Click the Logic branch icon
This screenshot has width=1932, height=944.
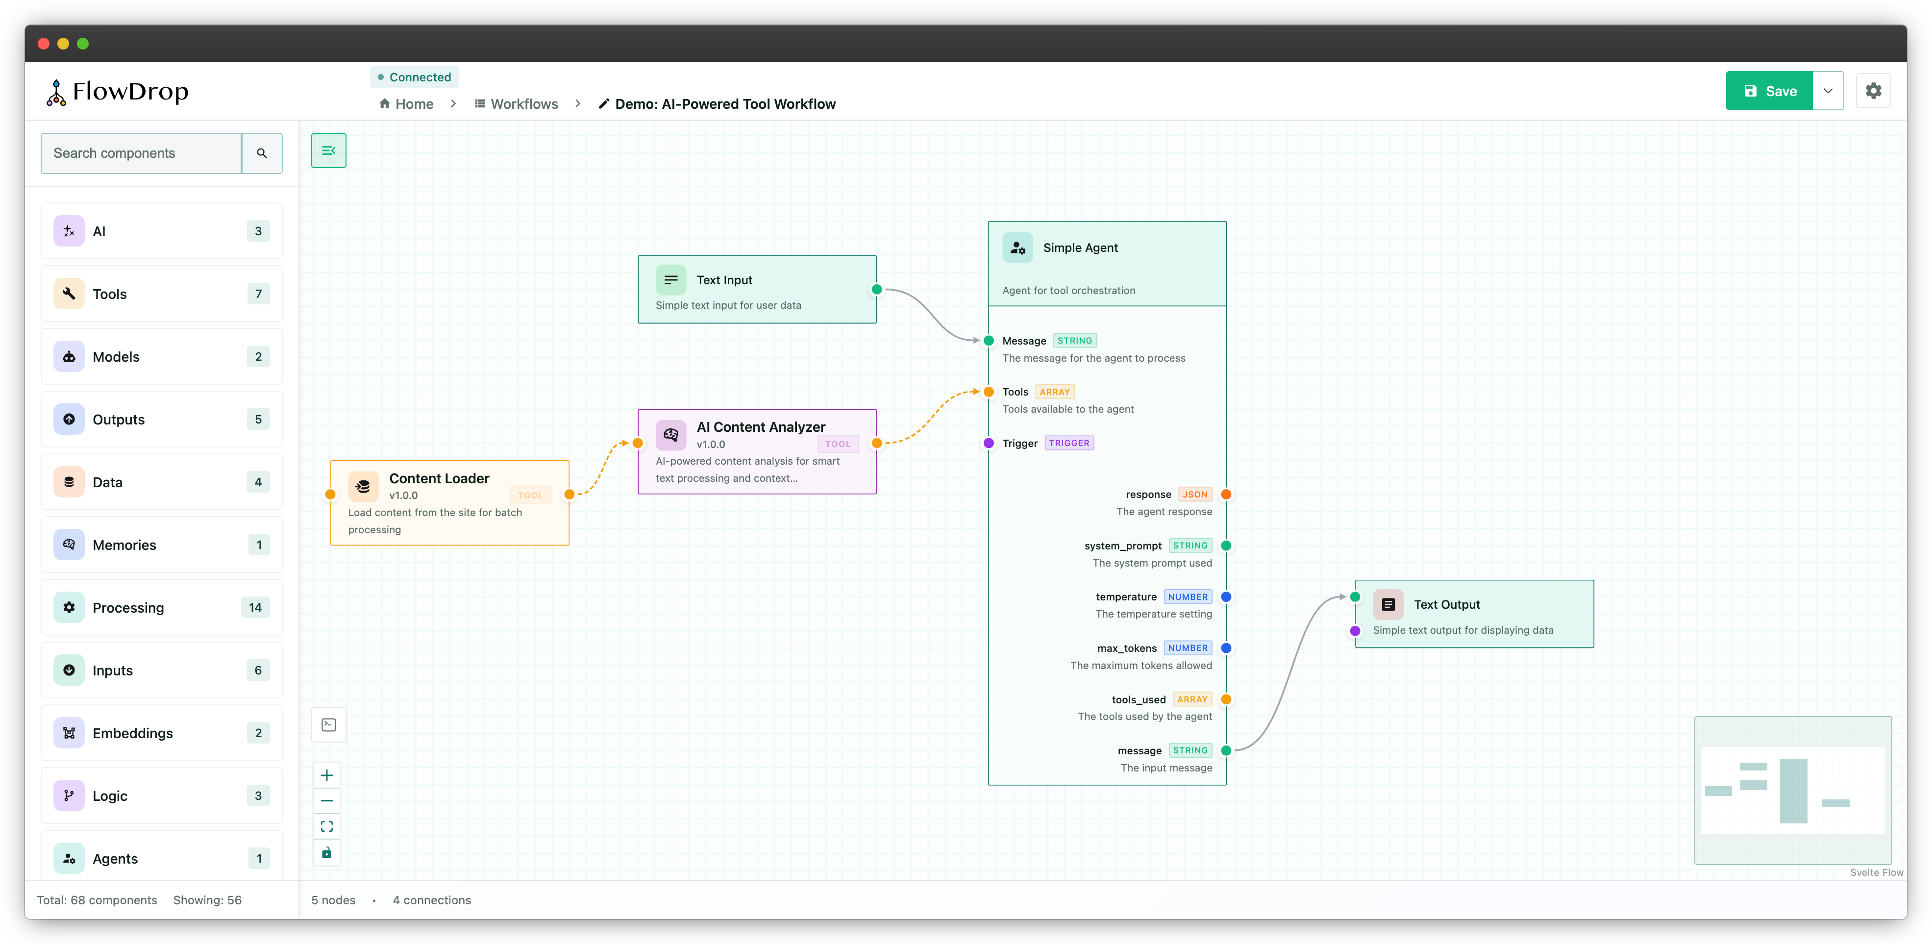(69, 795)
